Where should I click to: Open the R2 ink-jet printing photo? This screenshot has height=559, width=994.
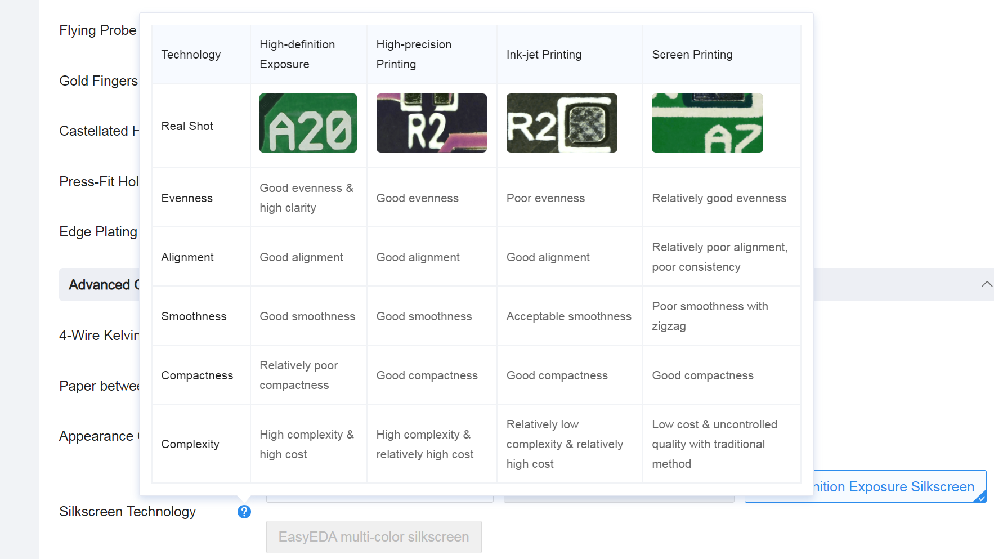point(562,123)
